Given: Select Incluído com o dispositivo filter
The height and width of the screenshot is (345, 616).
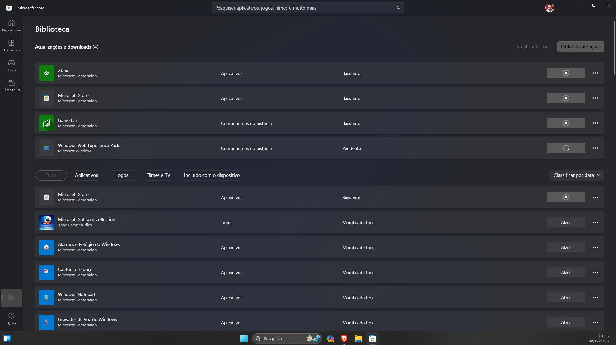Looking at the screenshot, I should pyautogui.click(x=212, y=175).
